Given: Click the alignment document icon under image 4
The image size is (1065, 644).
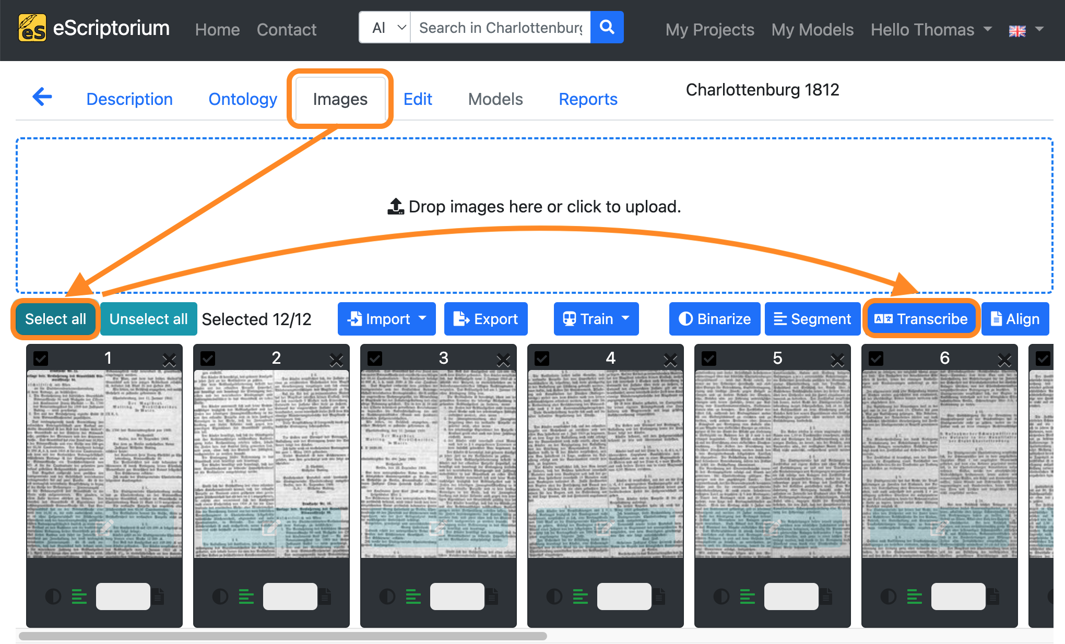Looking at the screenshot, I should 659,596.
